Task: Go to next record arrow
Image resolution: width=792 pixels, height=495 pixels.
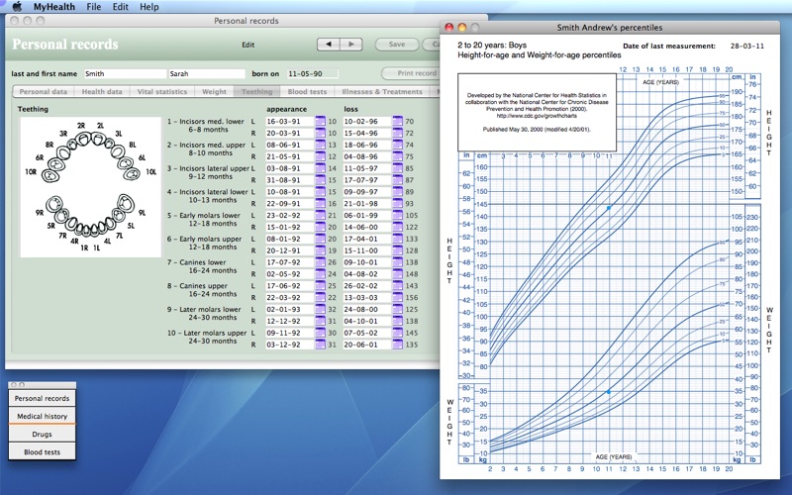Action: click(351, 45)
